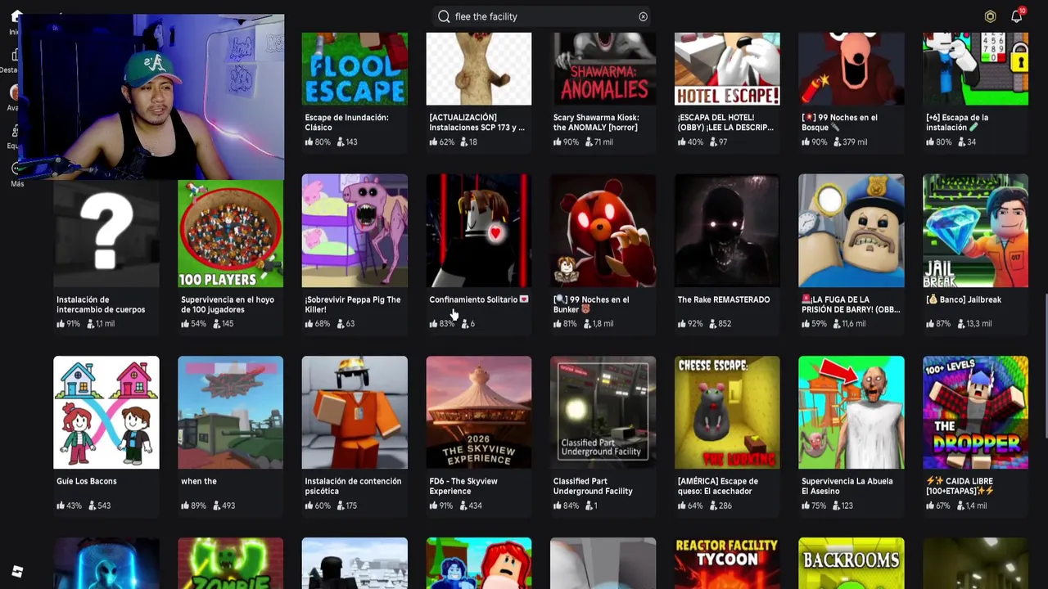Image resolution: width=1048 pixels, height=589 pixels.
Task: Open the Robux icon in the top bar
Action: 990,16
